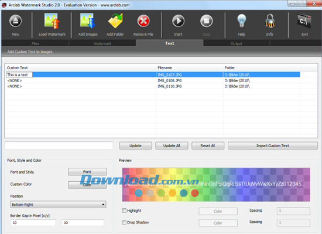Click the Border Gap y value field
The width and height of the screenshot is (322, 234).
coord(83,223)
